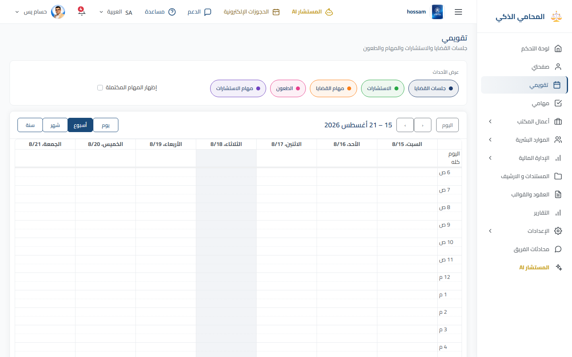The width and height of the screenshot is (572, 357).
Task: Go to previous week arrow button
Action: 423,125
